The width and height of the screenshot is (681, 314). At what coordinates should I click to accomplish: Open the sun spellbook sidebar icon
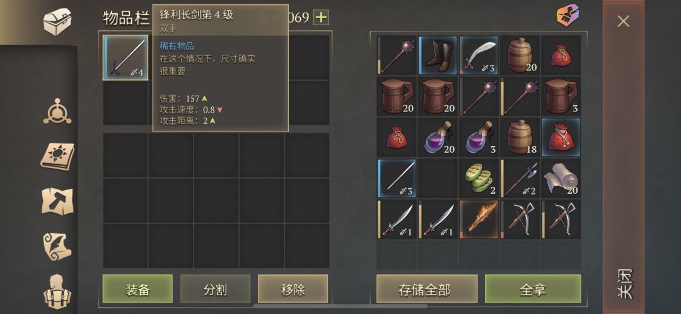(57, 156)
